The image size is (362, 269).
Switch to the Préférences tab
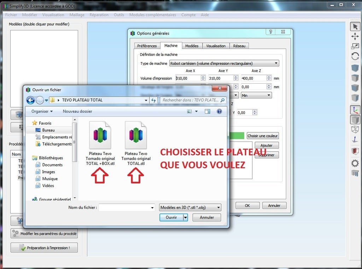coord(147,46)
